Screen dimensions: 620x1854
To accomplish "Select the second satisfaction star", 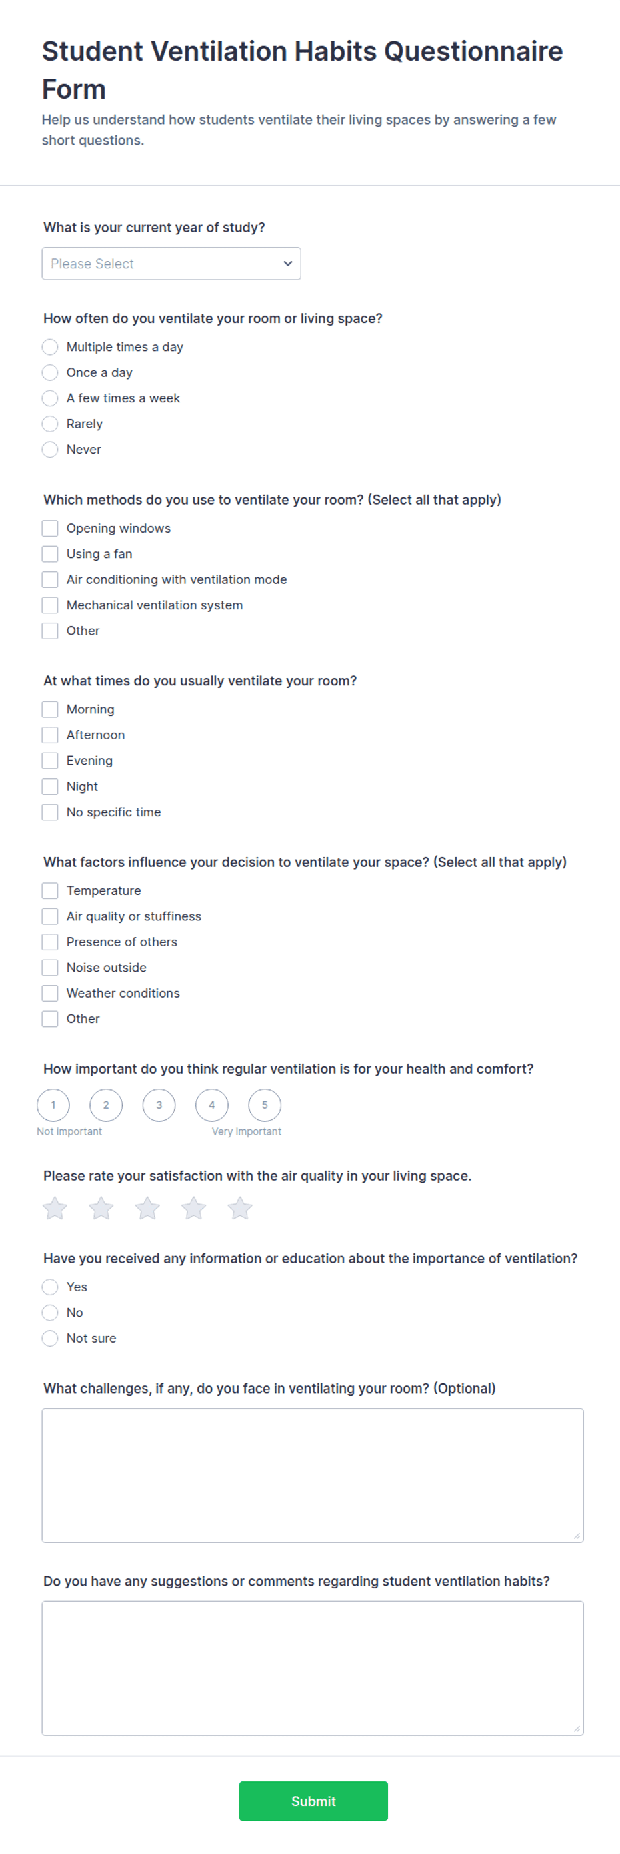I will [x=101, y=1208].
